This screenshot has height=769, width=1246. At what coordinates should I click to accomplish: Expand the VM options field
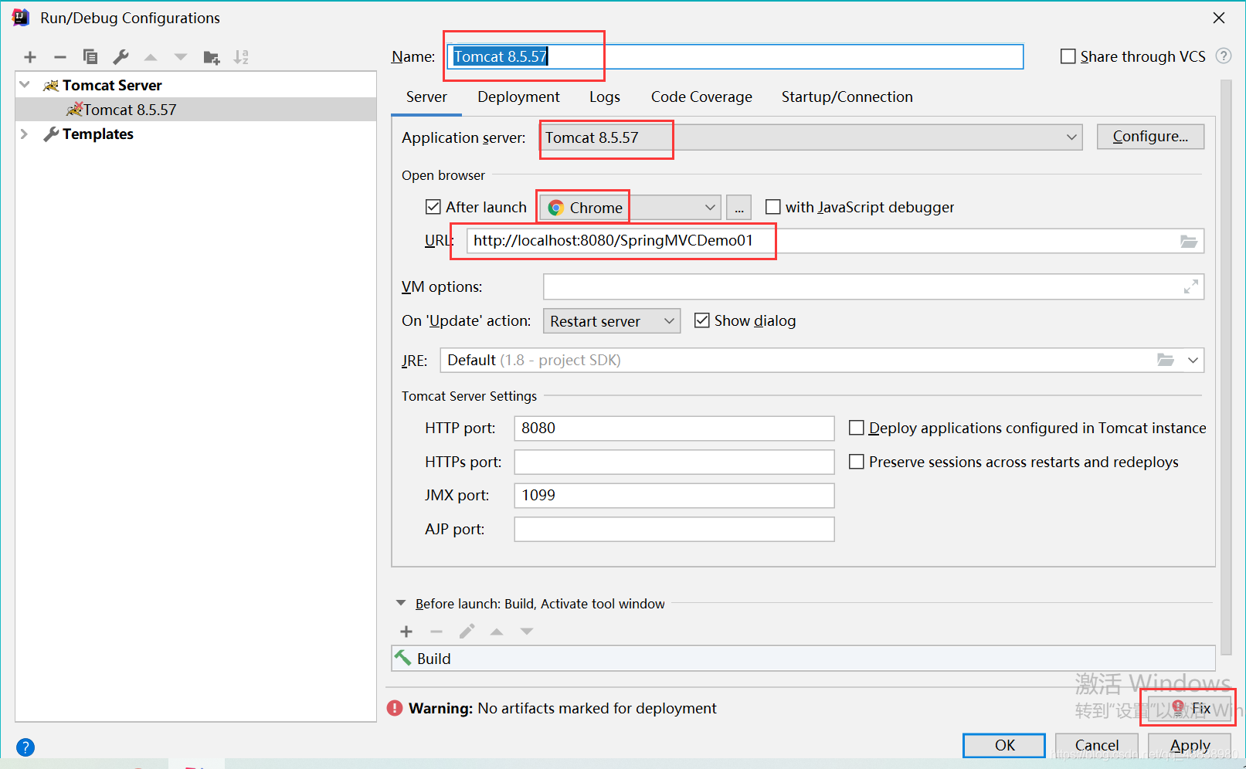coord(1191,286)
